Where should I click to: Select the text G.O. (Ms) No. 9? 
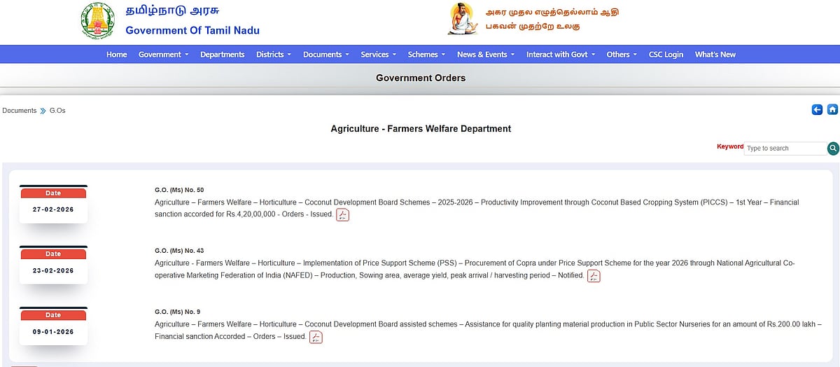pos(177,312)
